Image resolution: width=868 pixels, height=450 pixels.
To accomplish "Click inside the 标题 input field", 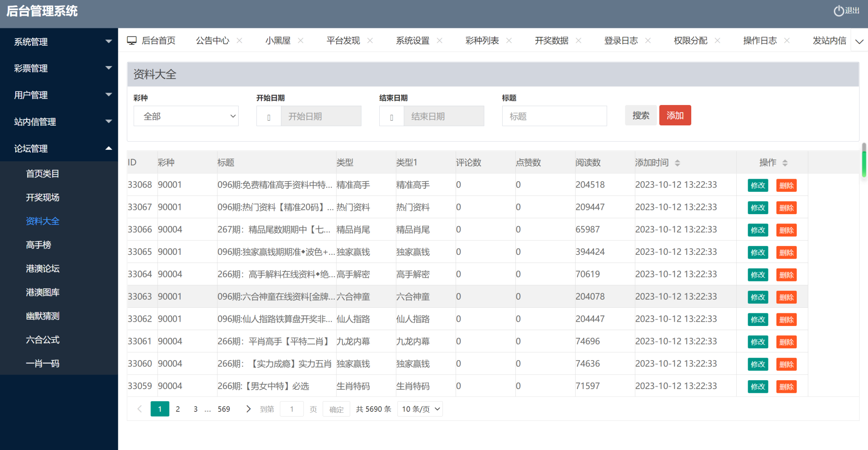I will coord(554,116).
